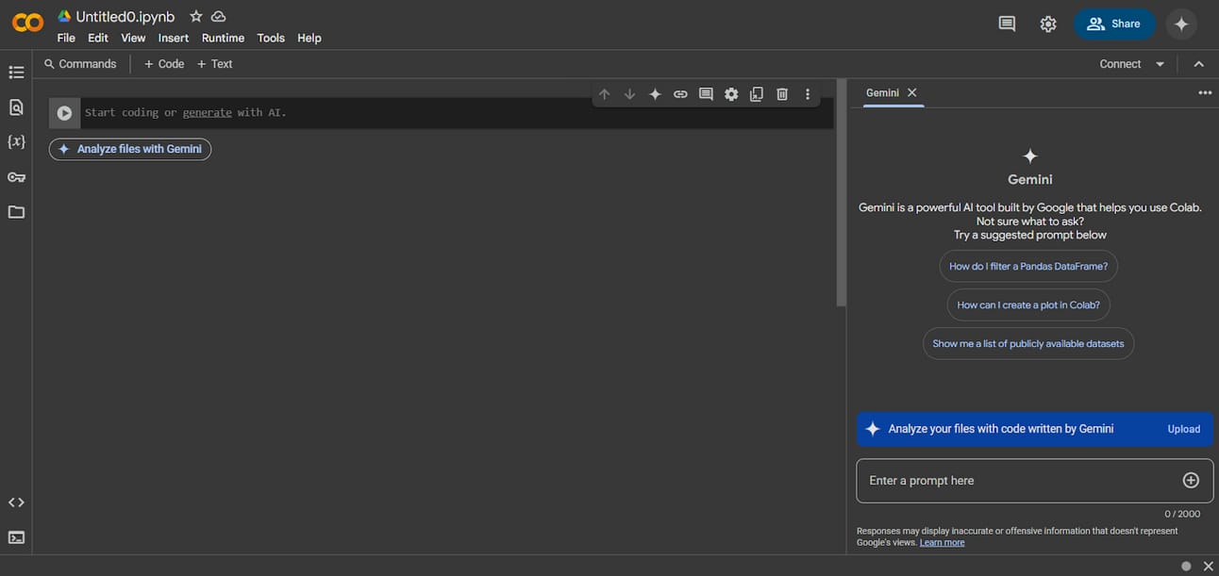Select 'Show me a list of publicly available datasets'

pos(1028,344)
